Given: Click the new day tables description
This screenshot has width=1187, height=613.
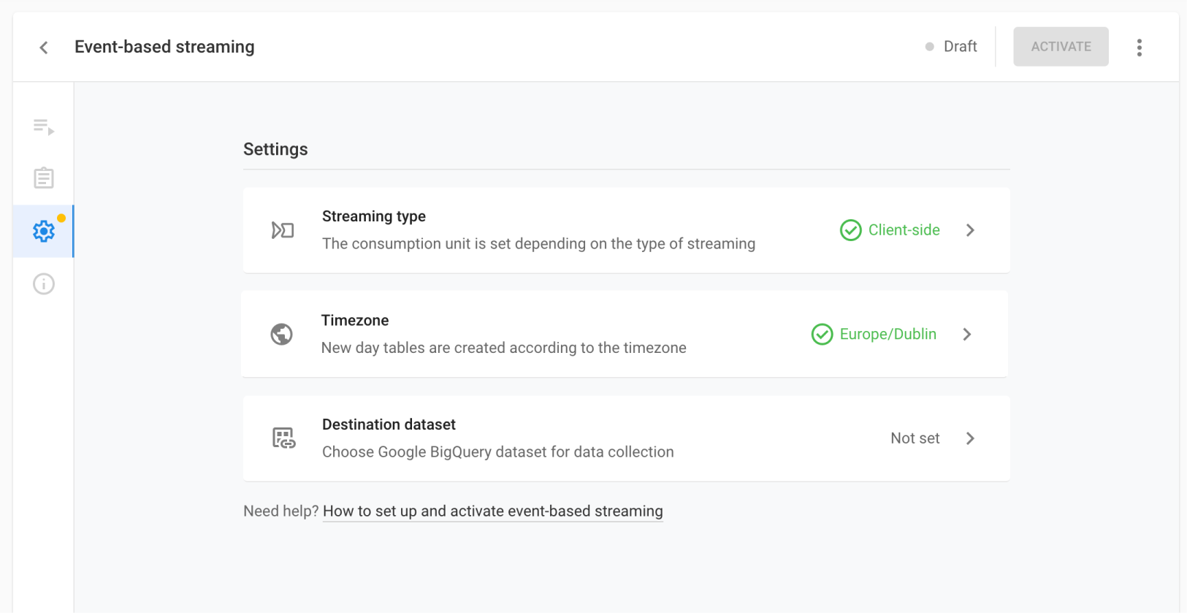Looking at the screenshot, I should (x=504, y=348).
